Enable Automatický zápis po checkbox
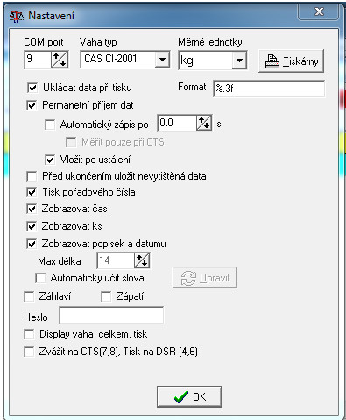The height and width of the screenshot is (420, 346). [x=50, y=125]
